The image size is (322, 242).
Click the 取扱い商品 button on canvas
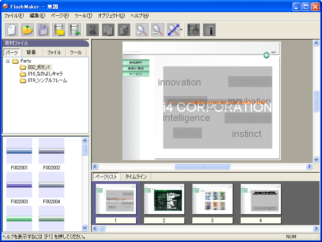[x=136, y=68]
